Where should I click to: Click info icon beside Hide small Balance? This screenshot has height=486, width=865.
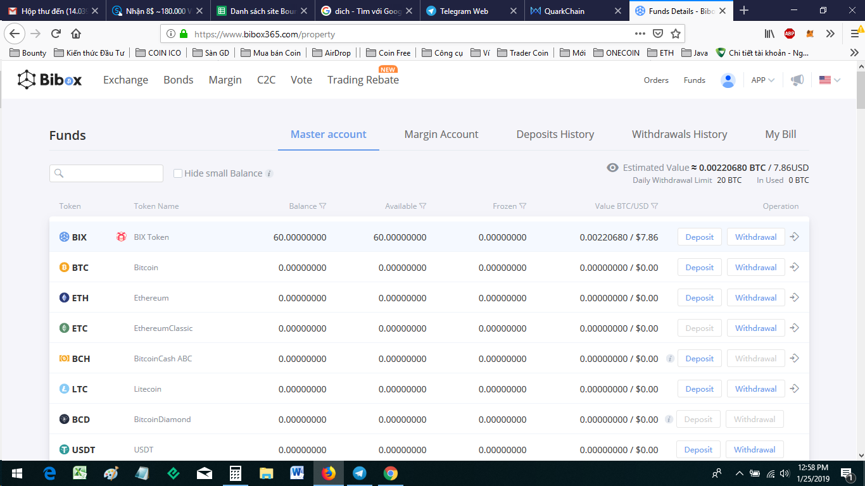pos(269,173)
